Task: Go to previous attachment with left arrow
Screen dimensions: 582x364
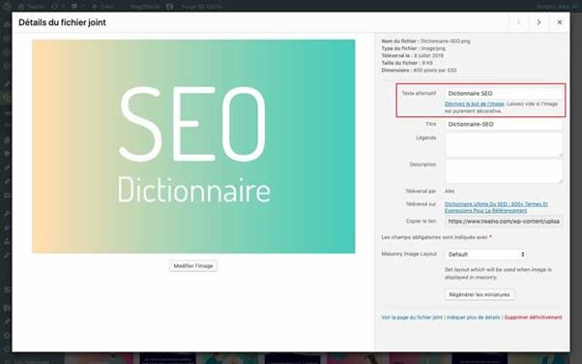Action: click(x=518, y=22)
